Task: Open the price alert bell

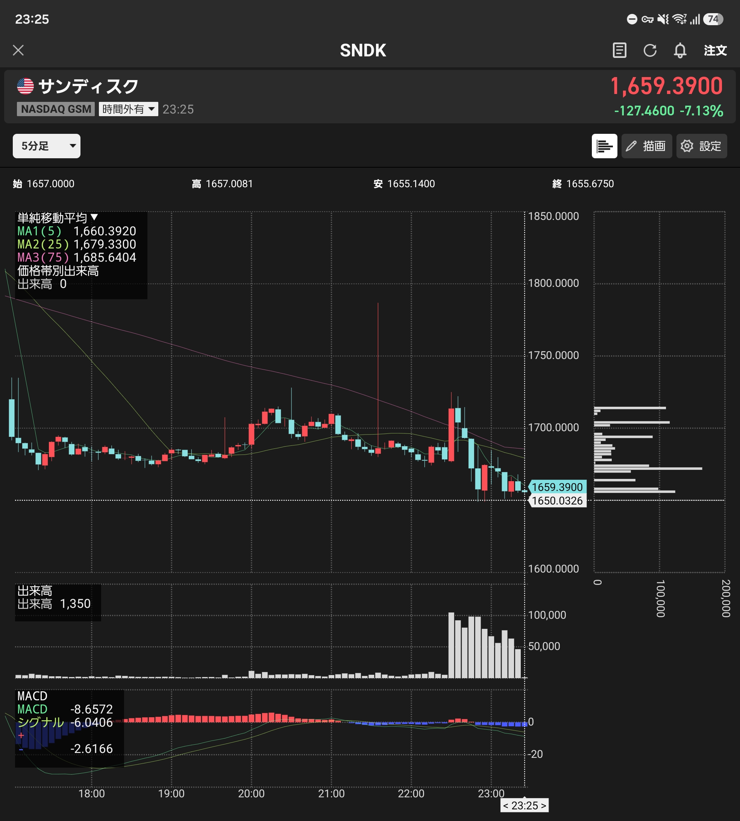Action: pos(680,50)
